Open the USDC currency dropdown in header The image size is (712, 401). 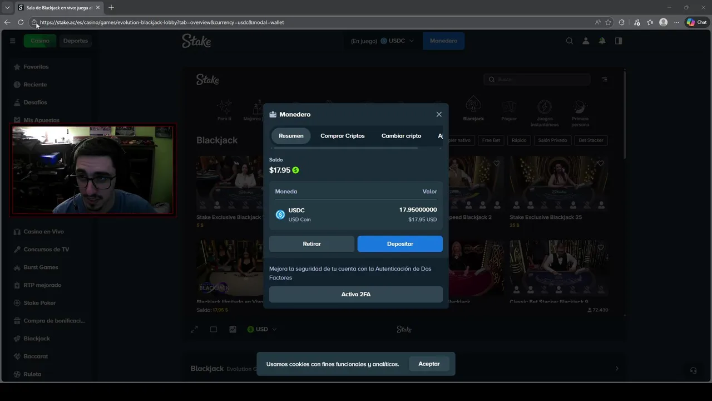coord(397,41)
